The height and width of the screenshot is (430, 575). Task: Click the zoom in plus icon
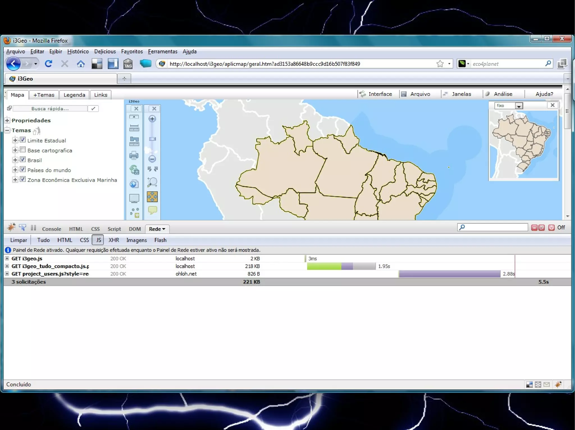pos(152,119)
